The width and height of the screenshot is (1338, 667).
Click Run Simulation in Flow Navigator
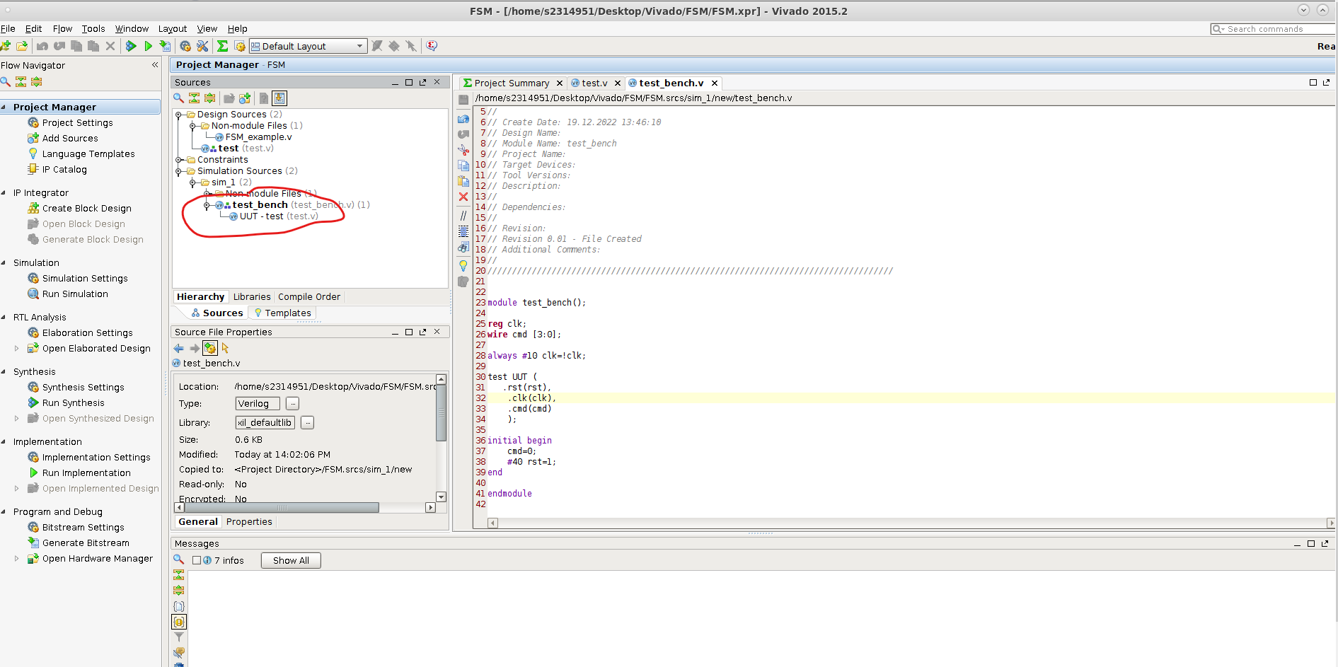(x=75, y=294)
